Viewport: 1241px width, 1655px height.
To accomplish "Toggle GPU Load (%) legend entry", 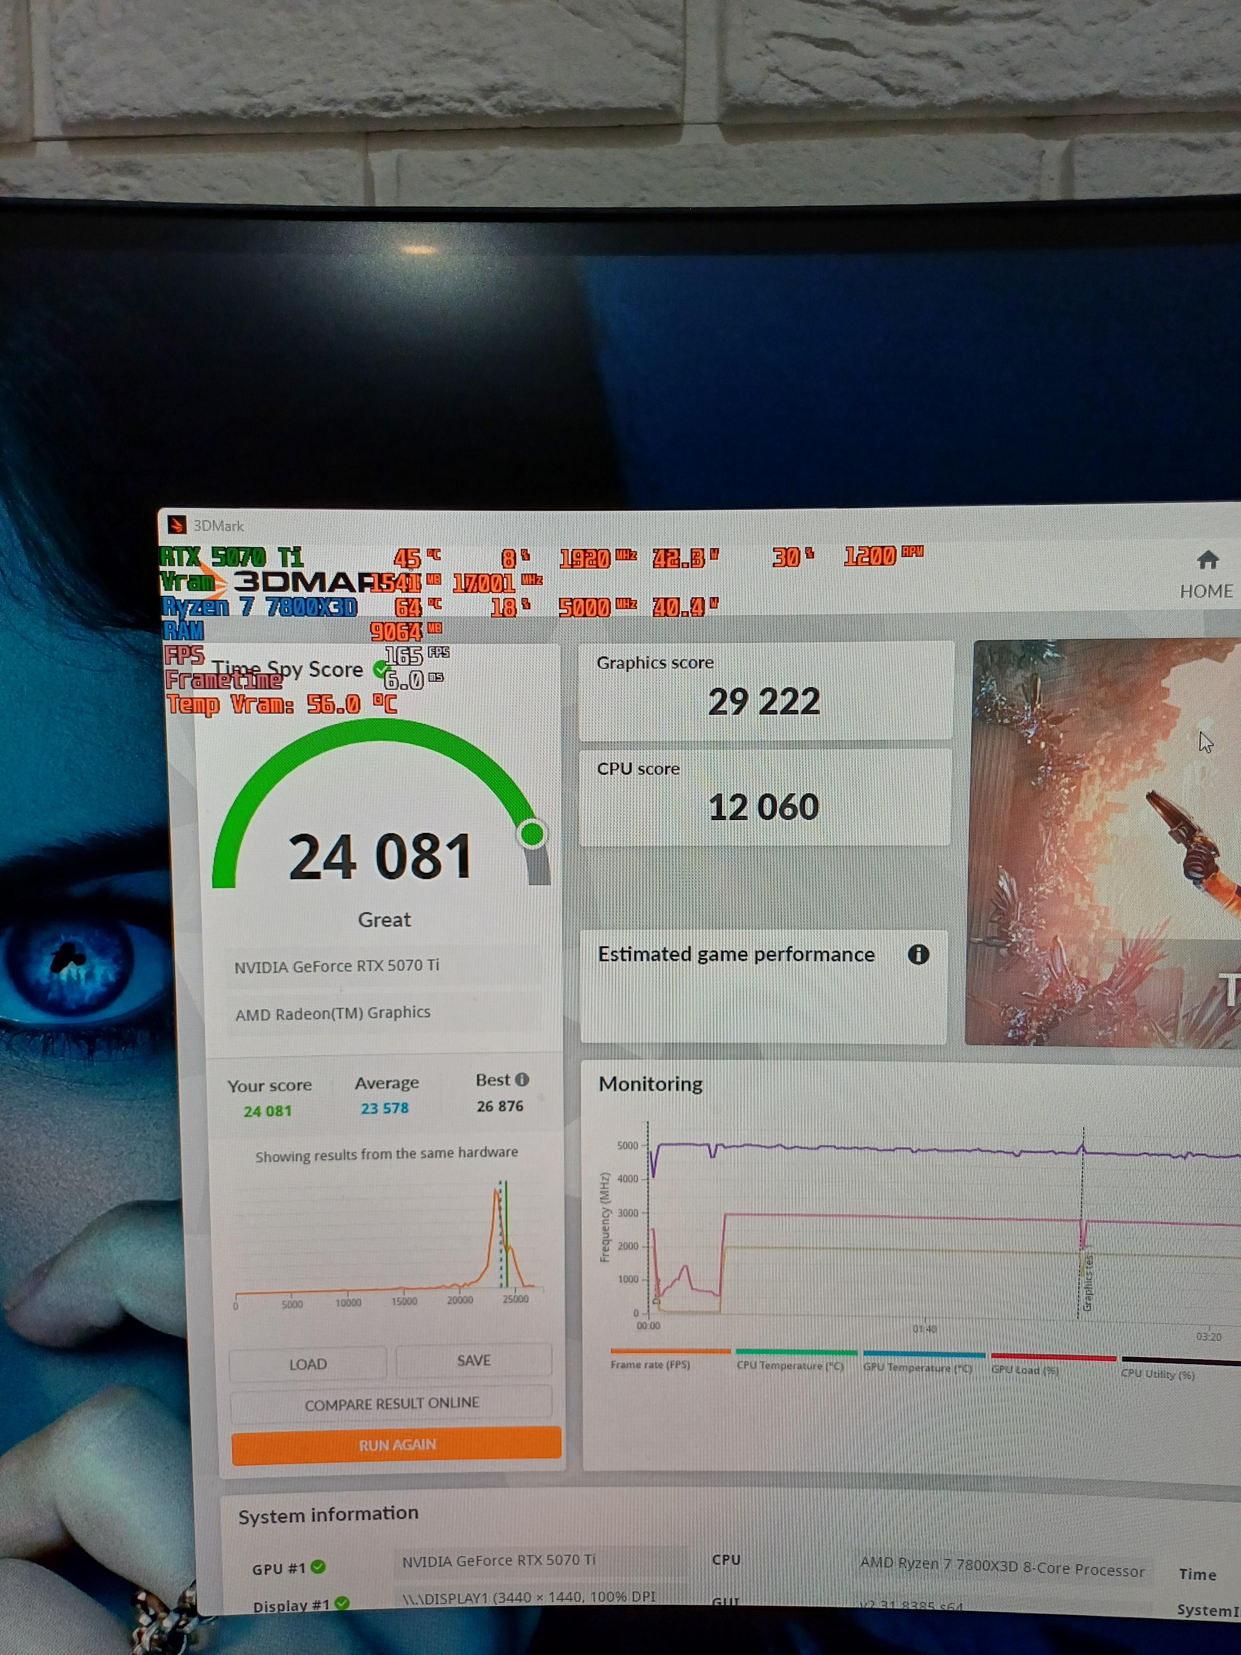I will pyautogui.click(x=1025, y=1370).
